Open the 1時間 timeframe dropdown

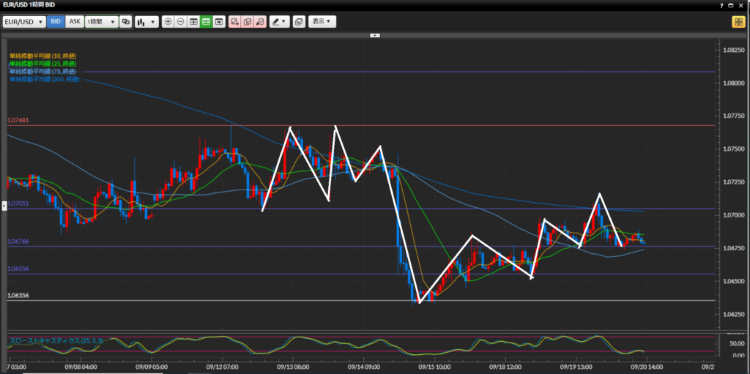pos(101,22)
